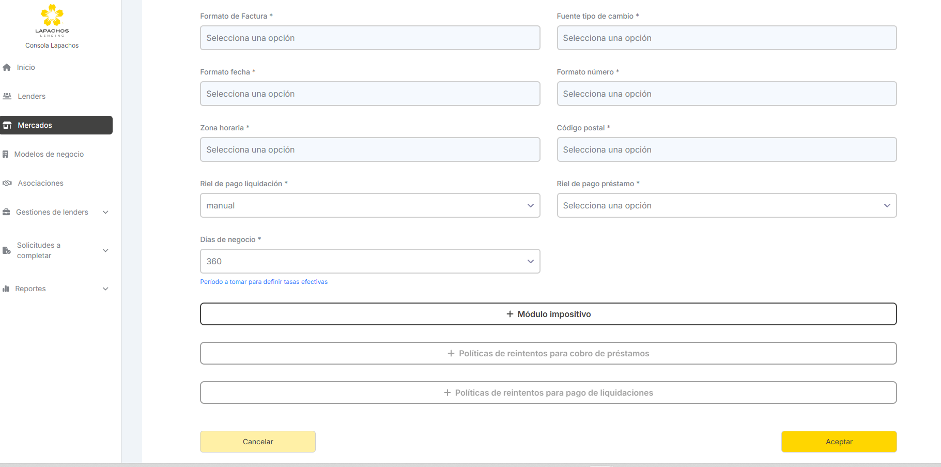Click the Modelos de negocio building icon
This screenshot has width=941, height=467.
(x=6, y=154)
